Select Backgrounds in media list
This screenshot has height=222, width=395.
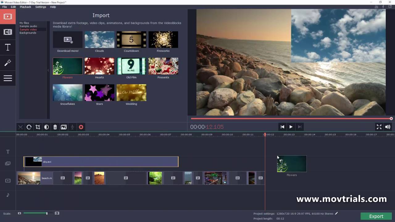pyautogui.click(x=28, y=33)
